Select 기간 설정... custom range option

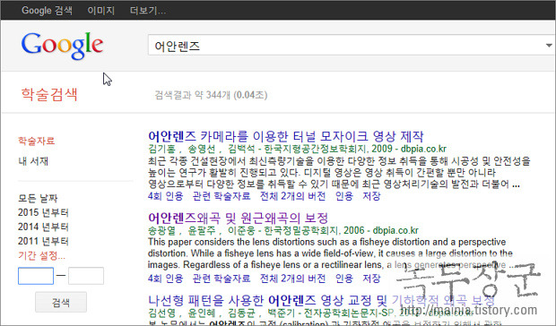42,255
